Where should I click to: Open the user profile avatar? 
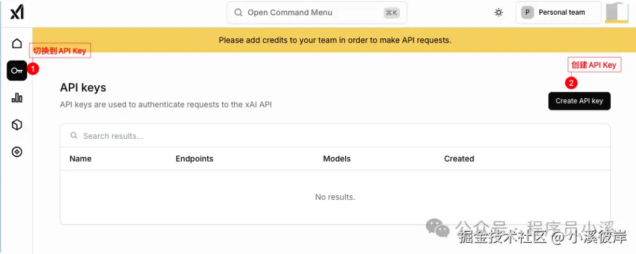pos(617,12)
